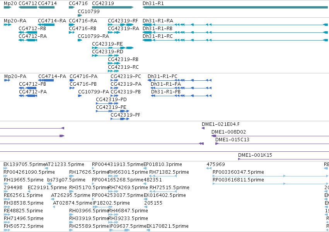The image size is (329, 232).
Task: Click the CG4716-RA transcript label
Action: point(83,21)
